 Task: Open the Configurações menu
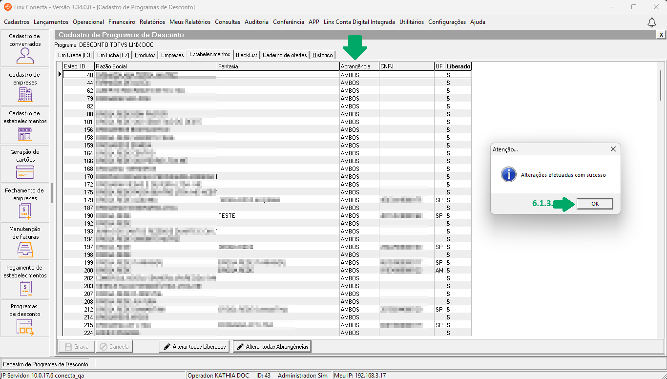447,22
